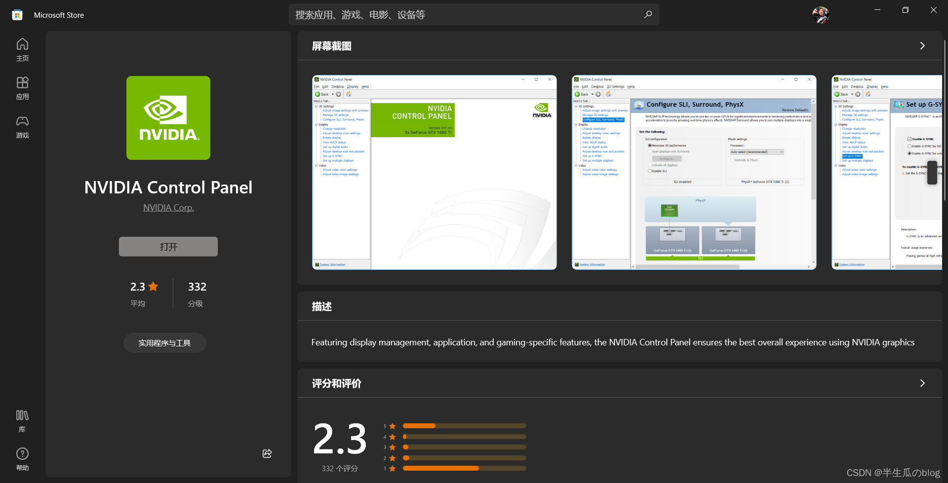Click the NVIDIA app logo tile
The height and width of the screenshot is (483, 948).
[x=168, y=118]
